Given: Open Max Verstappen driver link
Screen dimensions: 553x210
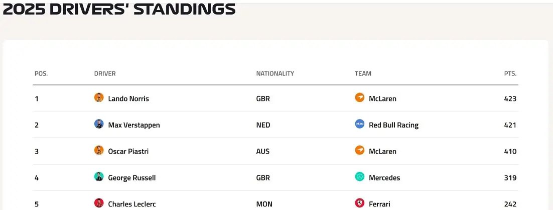Looking at the screenshot, I should (134, 125).
